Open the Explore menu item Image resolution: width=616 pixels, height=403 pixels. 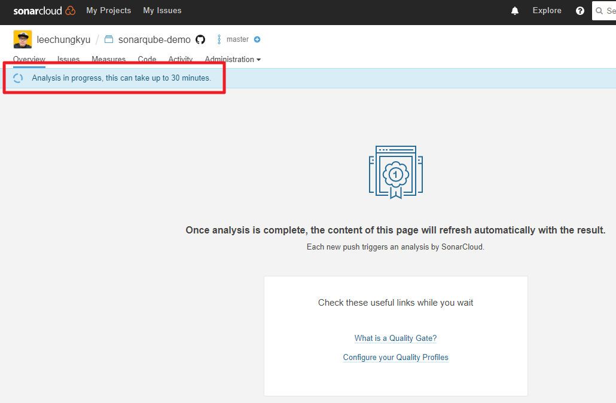pyautogui.click(x=547, y=11)
